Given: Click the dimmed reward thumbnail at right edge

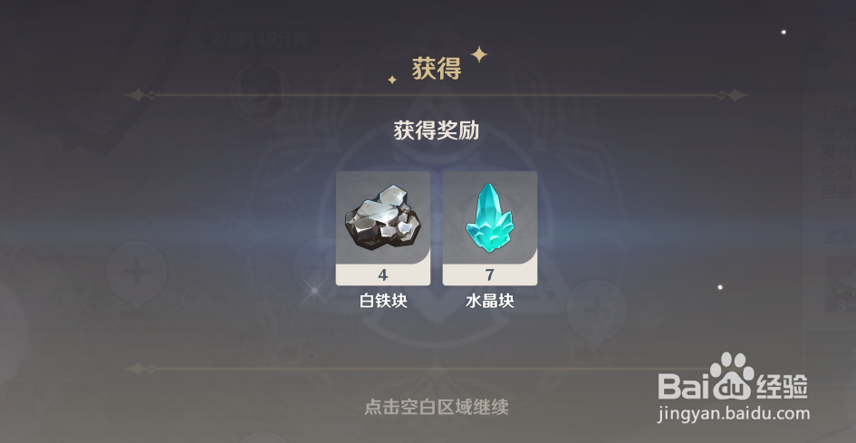Looking at the screenshot, I should coord(841,284).
